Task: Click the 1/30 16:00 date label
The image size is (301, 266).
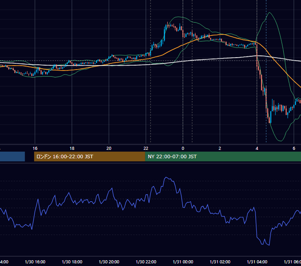Action: click(x=35, y=262)
